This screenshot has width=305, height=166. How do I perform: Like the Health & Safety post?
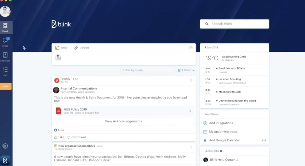59,137
